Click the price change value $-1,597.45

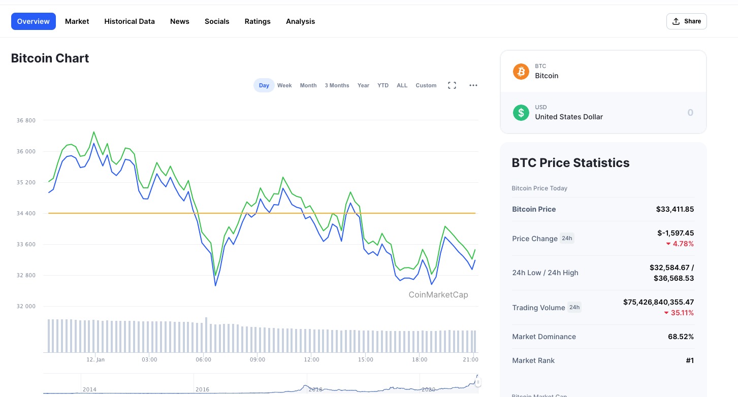coord(676,233)
